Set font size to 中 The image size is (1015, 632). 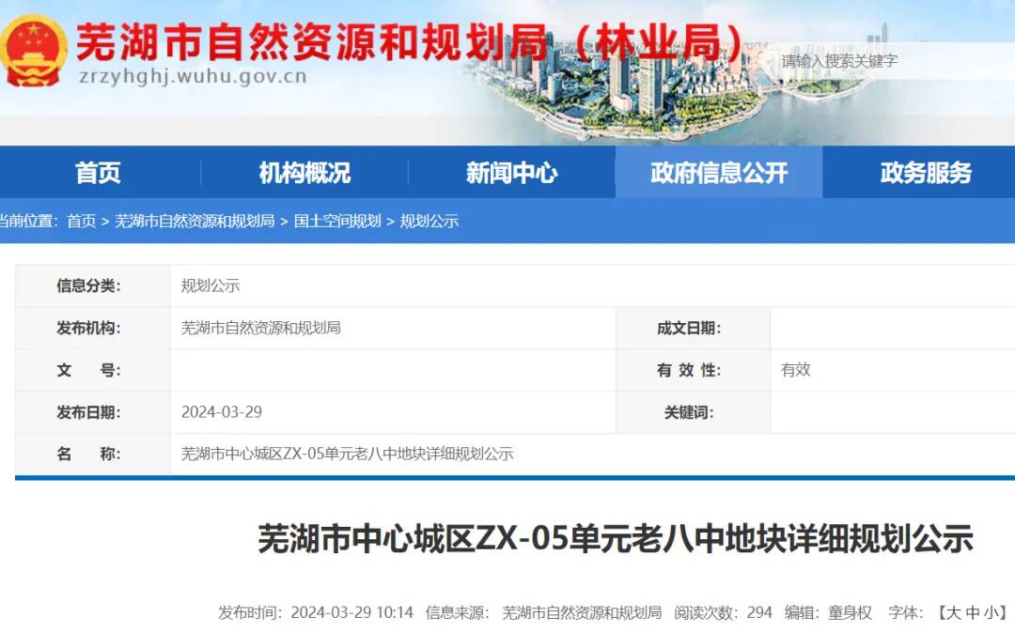(973, 612)
